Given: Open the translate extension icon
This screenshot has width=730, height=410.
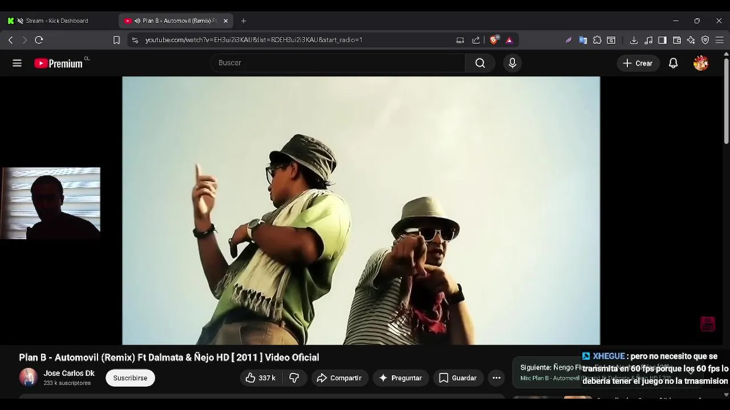Looking at the screenshot, I should tap(583, 40).
